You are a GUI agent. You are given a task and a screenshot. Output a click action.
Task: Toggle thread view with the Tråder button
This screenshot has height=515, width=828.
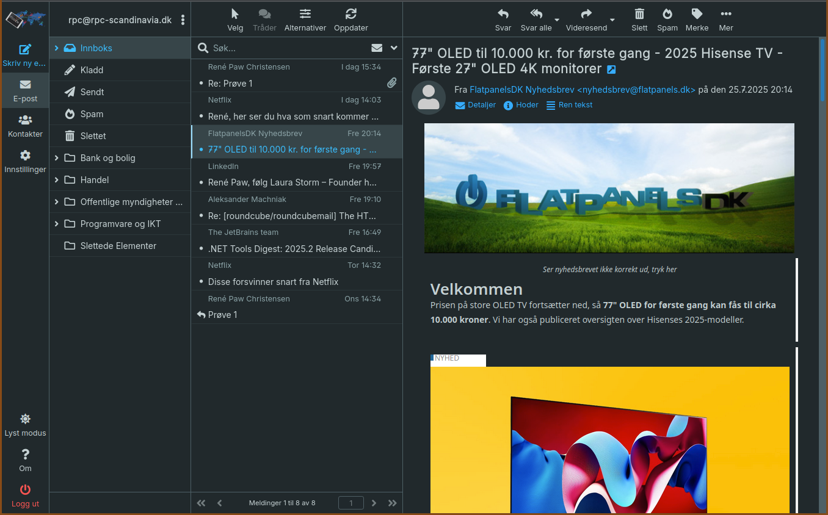pyautogui.click(x=264, y=19)
